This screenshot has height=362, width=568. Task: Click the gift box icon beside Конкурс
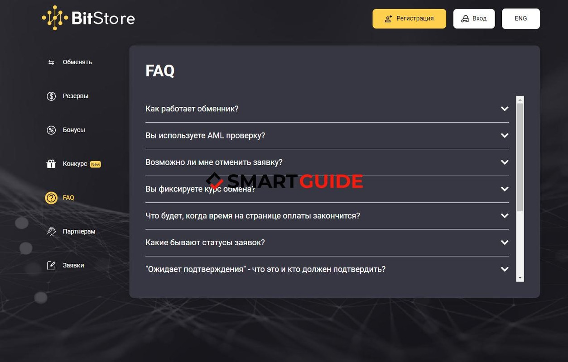coord(51,164)
